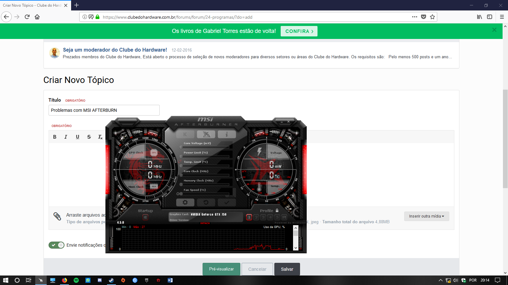Go to the browser home page

(x=37, y=17)
